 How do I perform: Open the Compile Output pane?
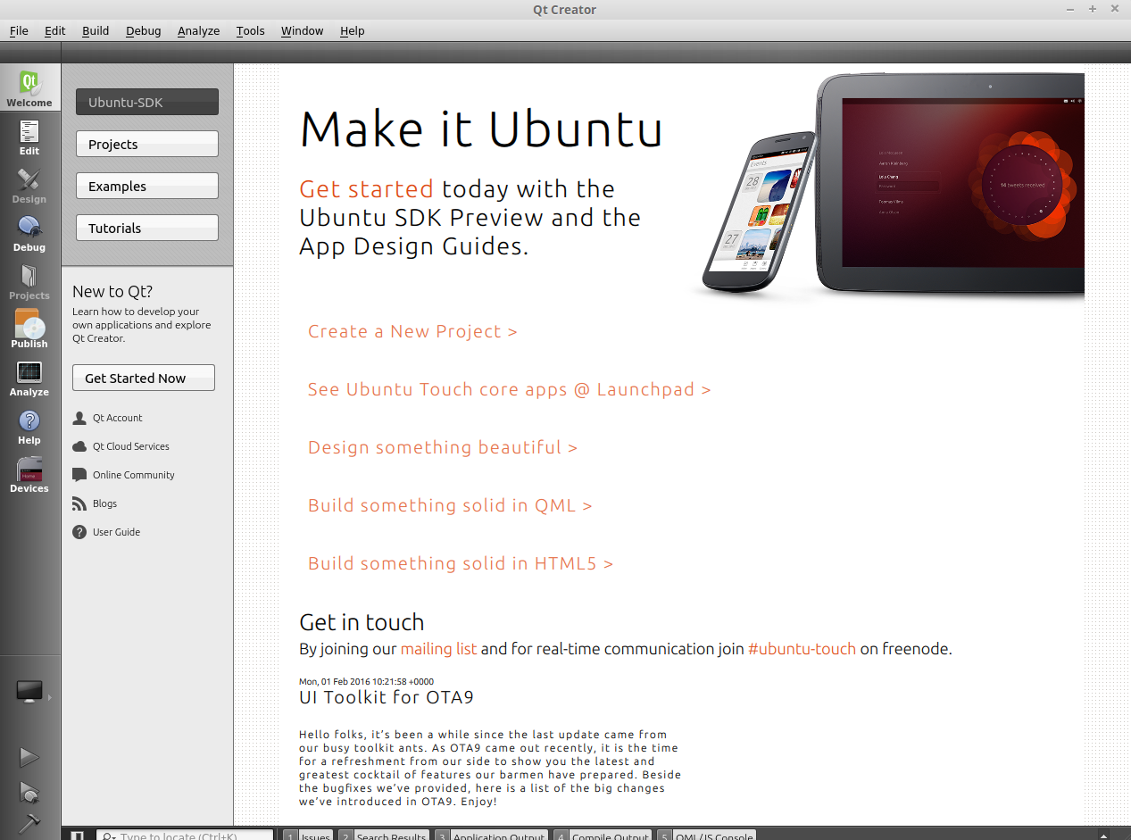tap(603, 836)
